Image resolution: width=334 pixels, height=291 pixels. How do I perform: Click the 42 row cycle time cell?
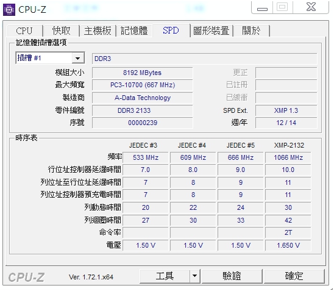[x=288, y=220]
